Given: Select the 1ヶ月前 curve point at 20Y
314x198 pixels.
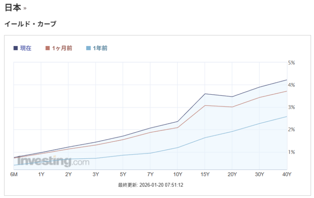Looking at the screenshot, I should coord(232,107).
